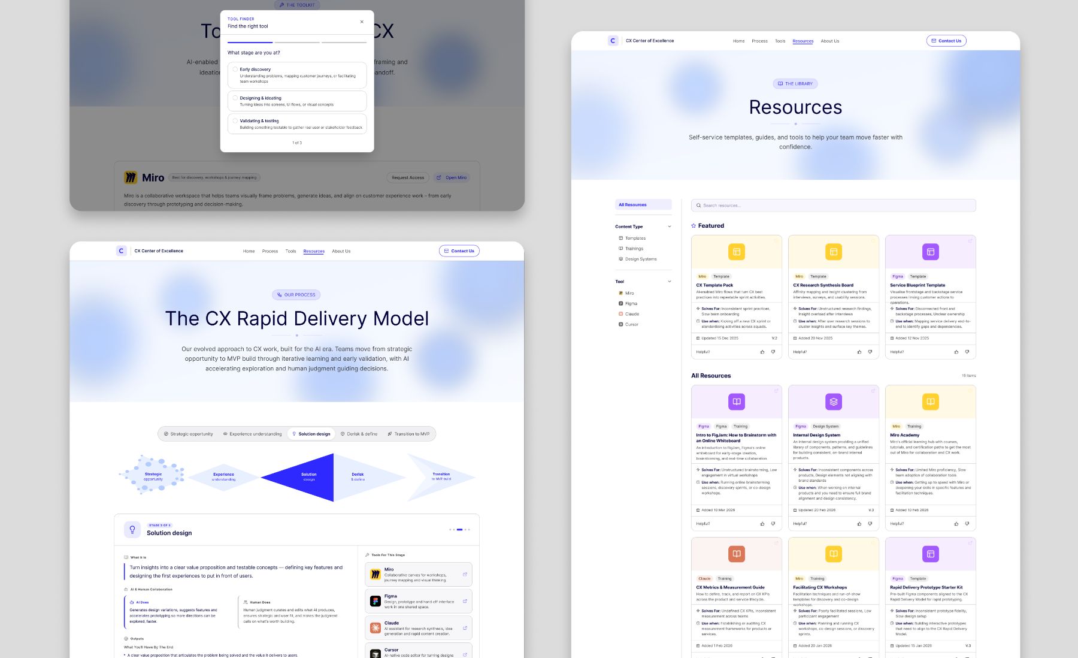Thumbs down the Internal Design System card

[870, 524]
